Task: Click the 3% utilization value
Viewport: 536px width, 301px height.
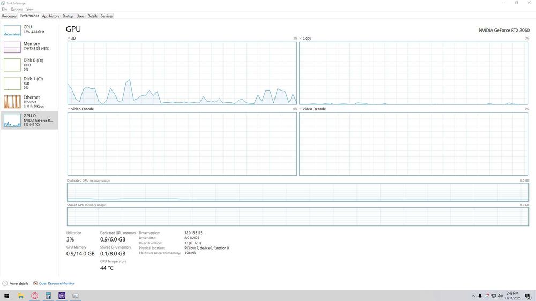Action: [70, 239]
